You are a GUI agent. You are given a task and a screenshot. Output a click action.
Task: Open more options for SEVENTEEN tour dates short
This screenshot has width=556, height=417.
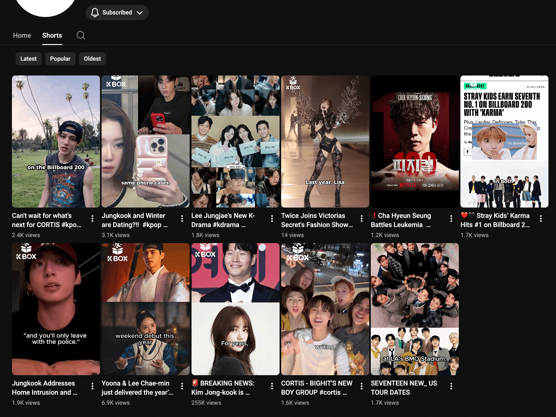point(451,386)
